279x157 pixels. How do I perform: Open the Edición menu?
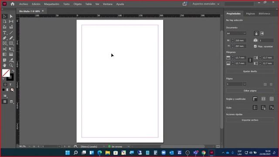pyautogui.click(x=36, y=4)
